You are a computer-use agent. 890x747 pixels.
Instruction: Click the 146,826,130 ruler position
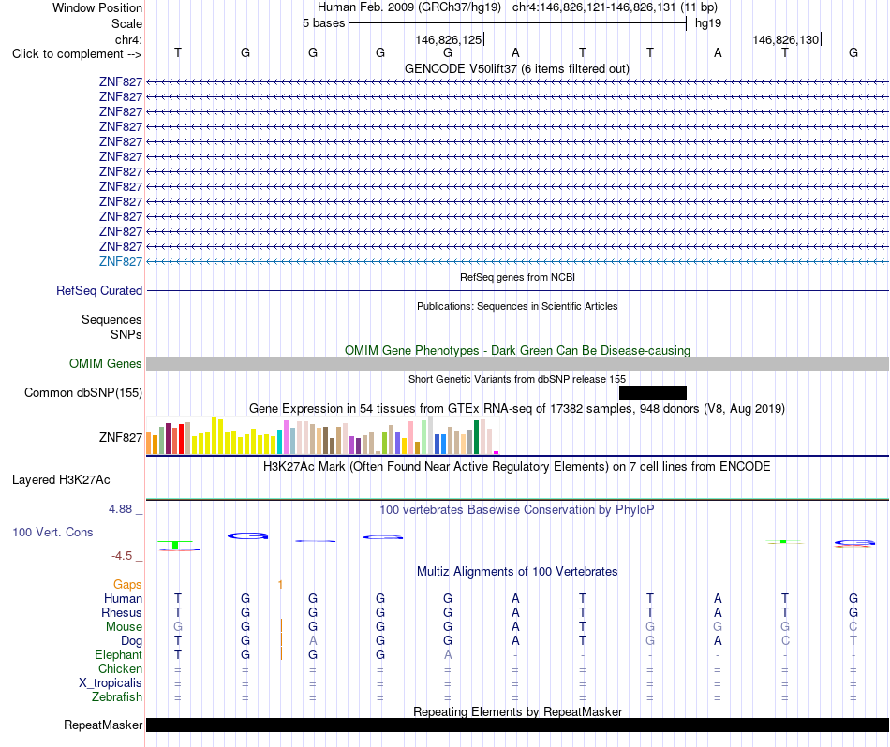[786, 39]
